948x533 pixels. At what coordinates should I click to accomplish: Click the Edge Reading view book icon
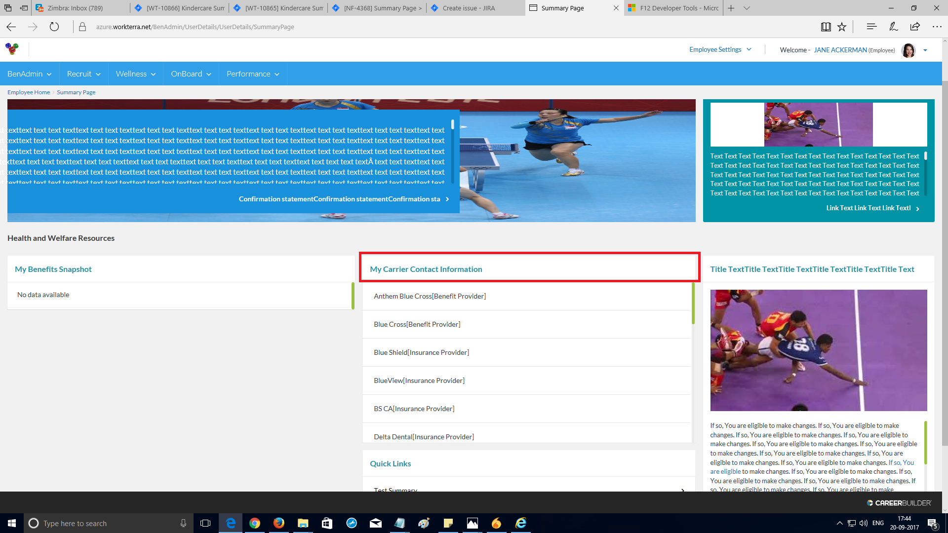826,27
